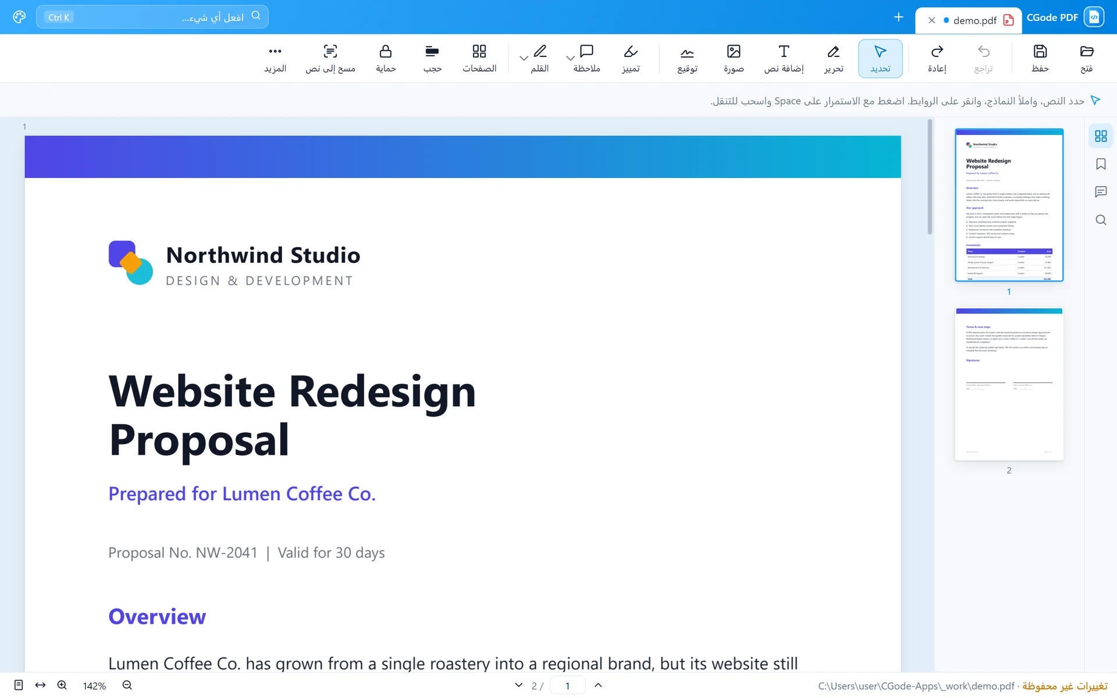Save the document with حفظ
Screen dimensions: 1117x698
point(1040,58)
